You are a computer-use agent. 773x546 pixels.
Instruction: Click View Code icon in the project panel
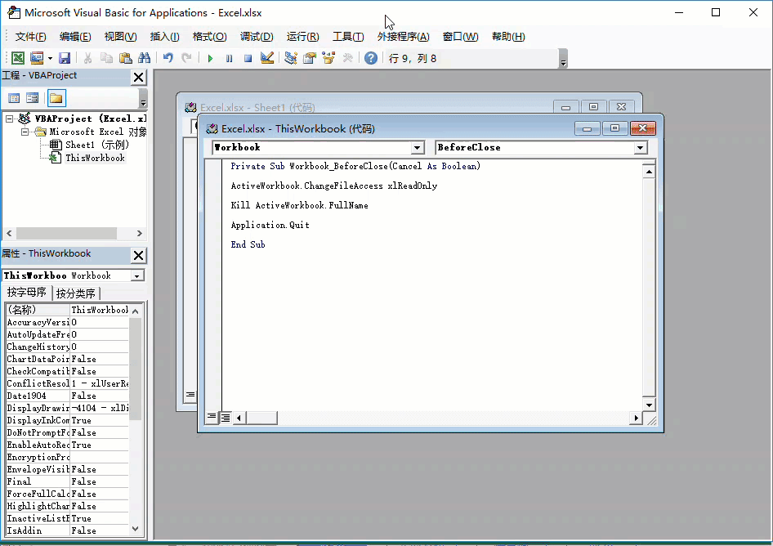(14, 98)
